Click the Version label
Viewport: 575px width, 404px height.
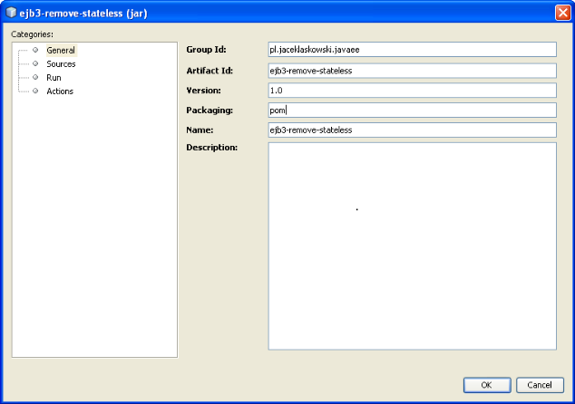tap(203, 91)
